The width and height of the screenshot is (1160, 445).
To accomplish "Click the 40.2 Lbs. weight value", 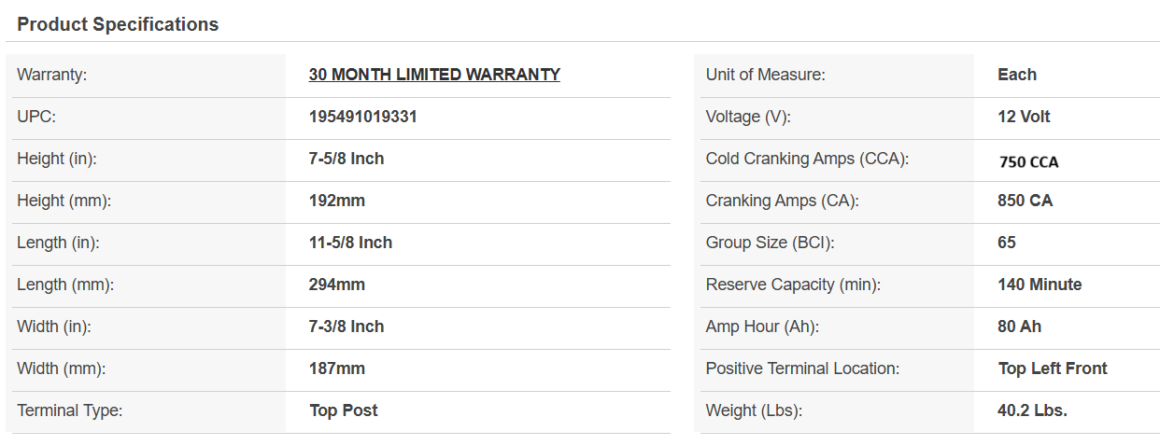I will [x=1033, y=410].
